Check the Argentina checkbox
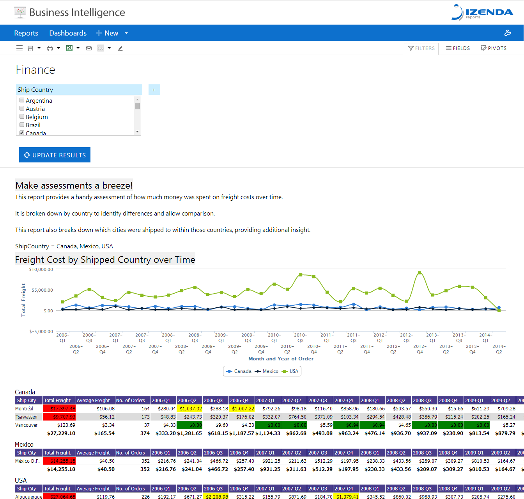 point(22,100)
